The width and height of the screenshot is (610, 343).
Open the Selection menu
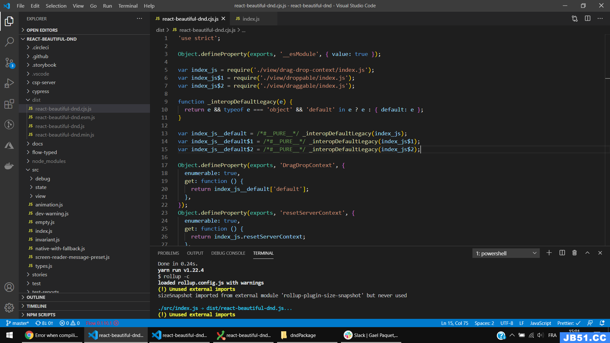click(x=56, y=6)
